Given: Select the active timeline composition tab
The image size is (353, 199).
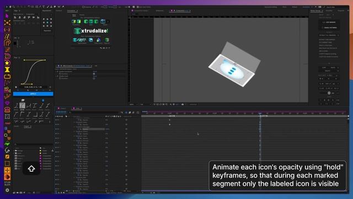Looking at the screenshot, I should [77, 108].
